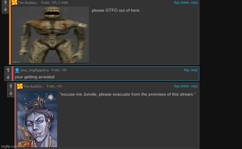242x149 pixels.
Task: Downvote lava_imgflippolice's "your getting arrested" comment
Action: coord(8,77)
